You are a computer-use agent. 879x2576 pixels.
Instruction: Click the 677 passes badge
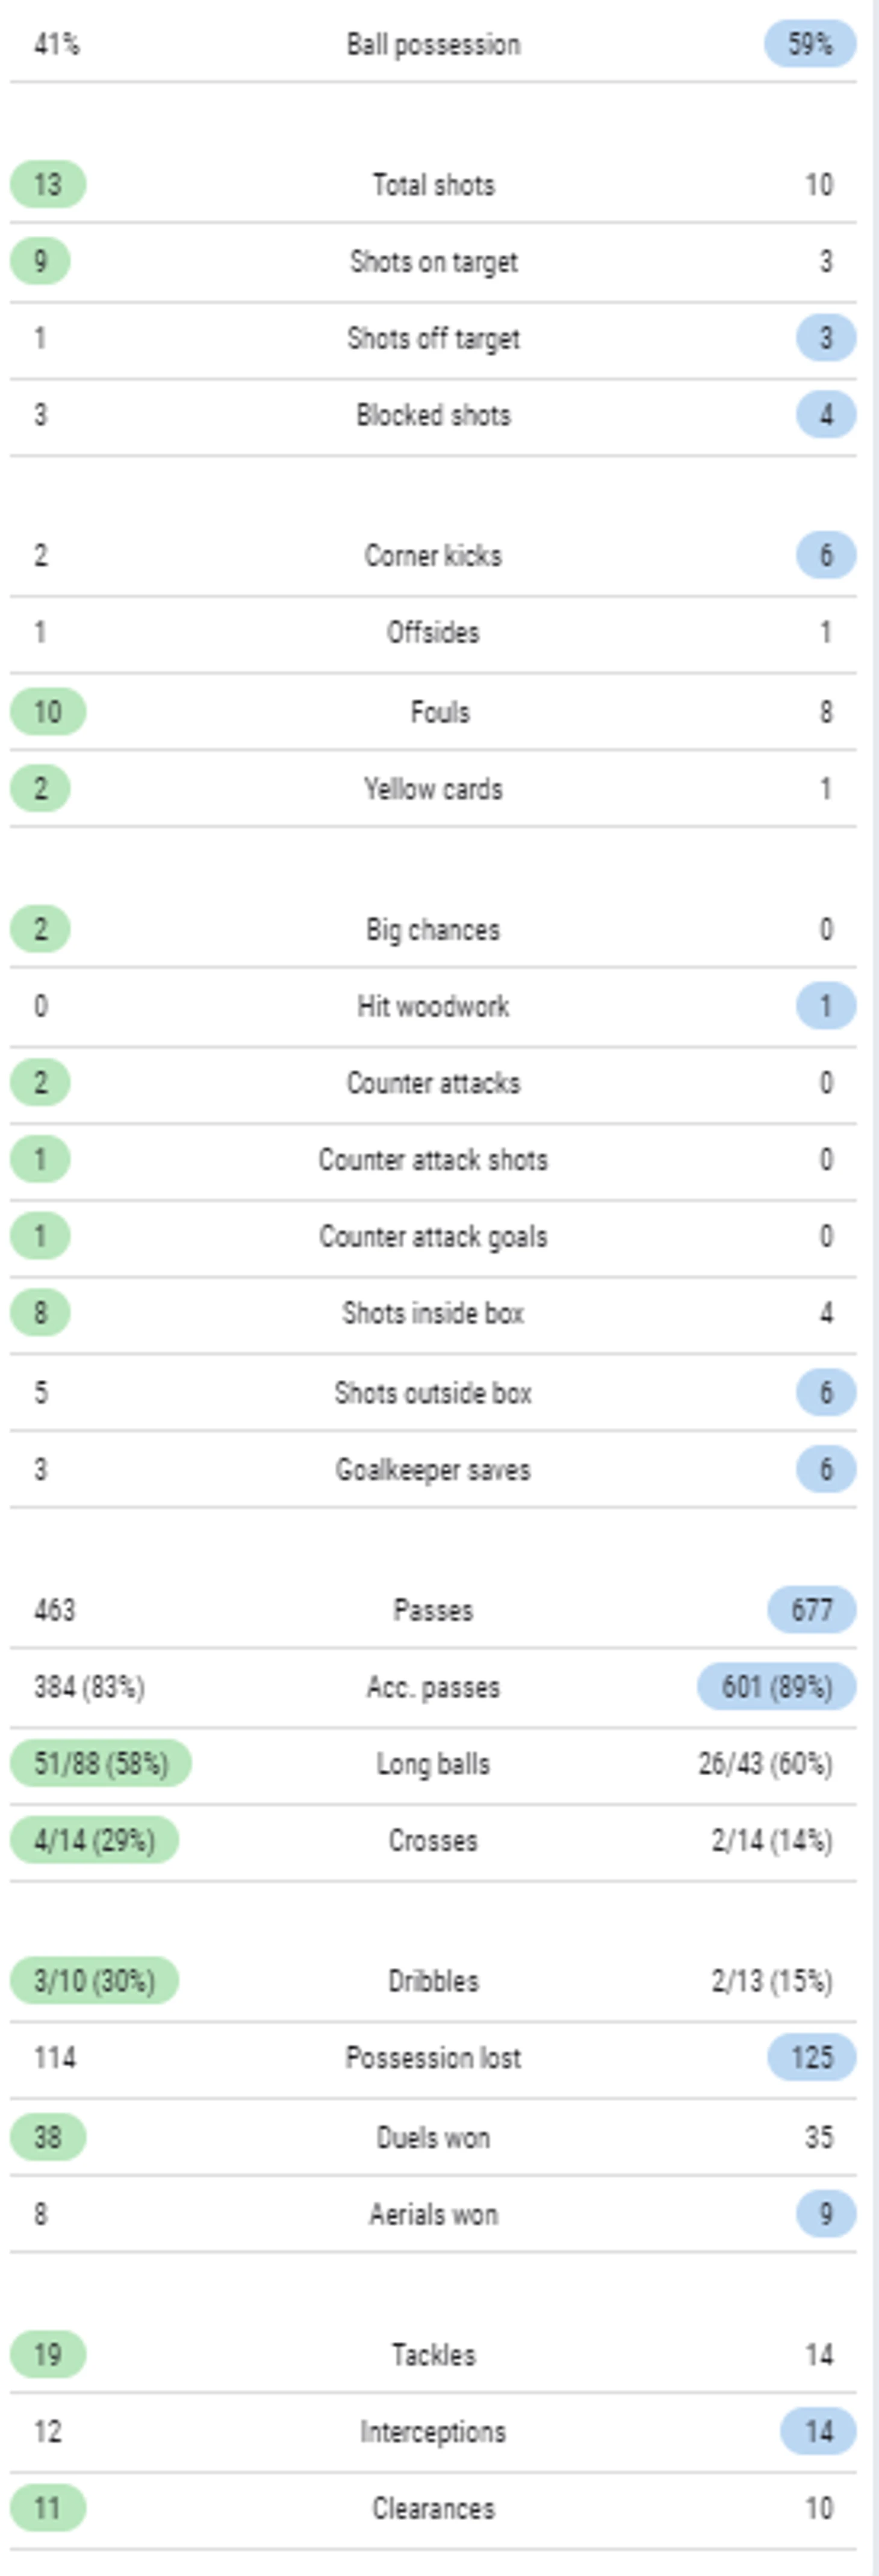812,1610
